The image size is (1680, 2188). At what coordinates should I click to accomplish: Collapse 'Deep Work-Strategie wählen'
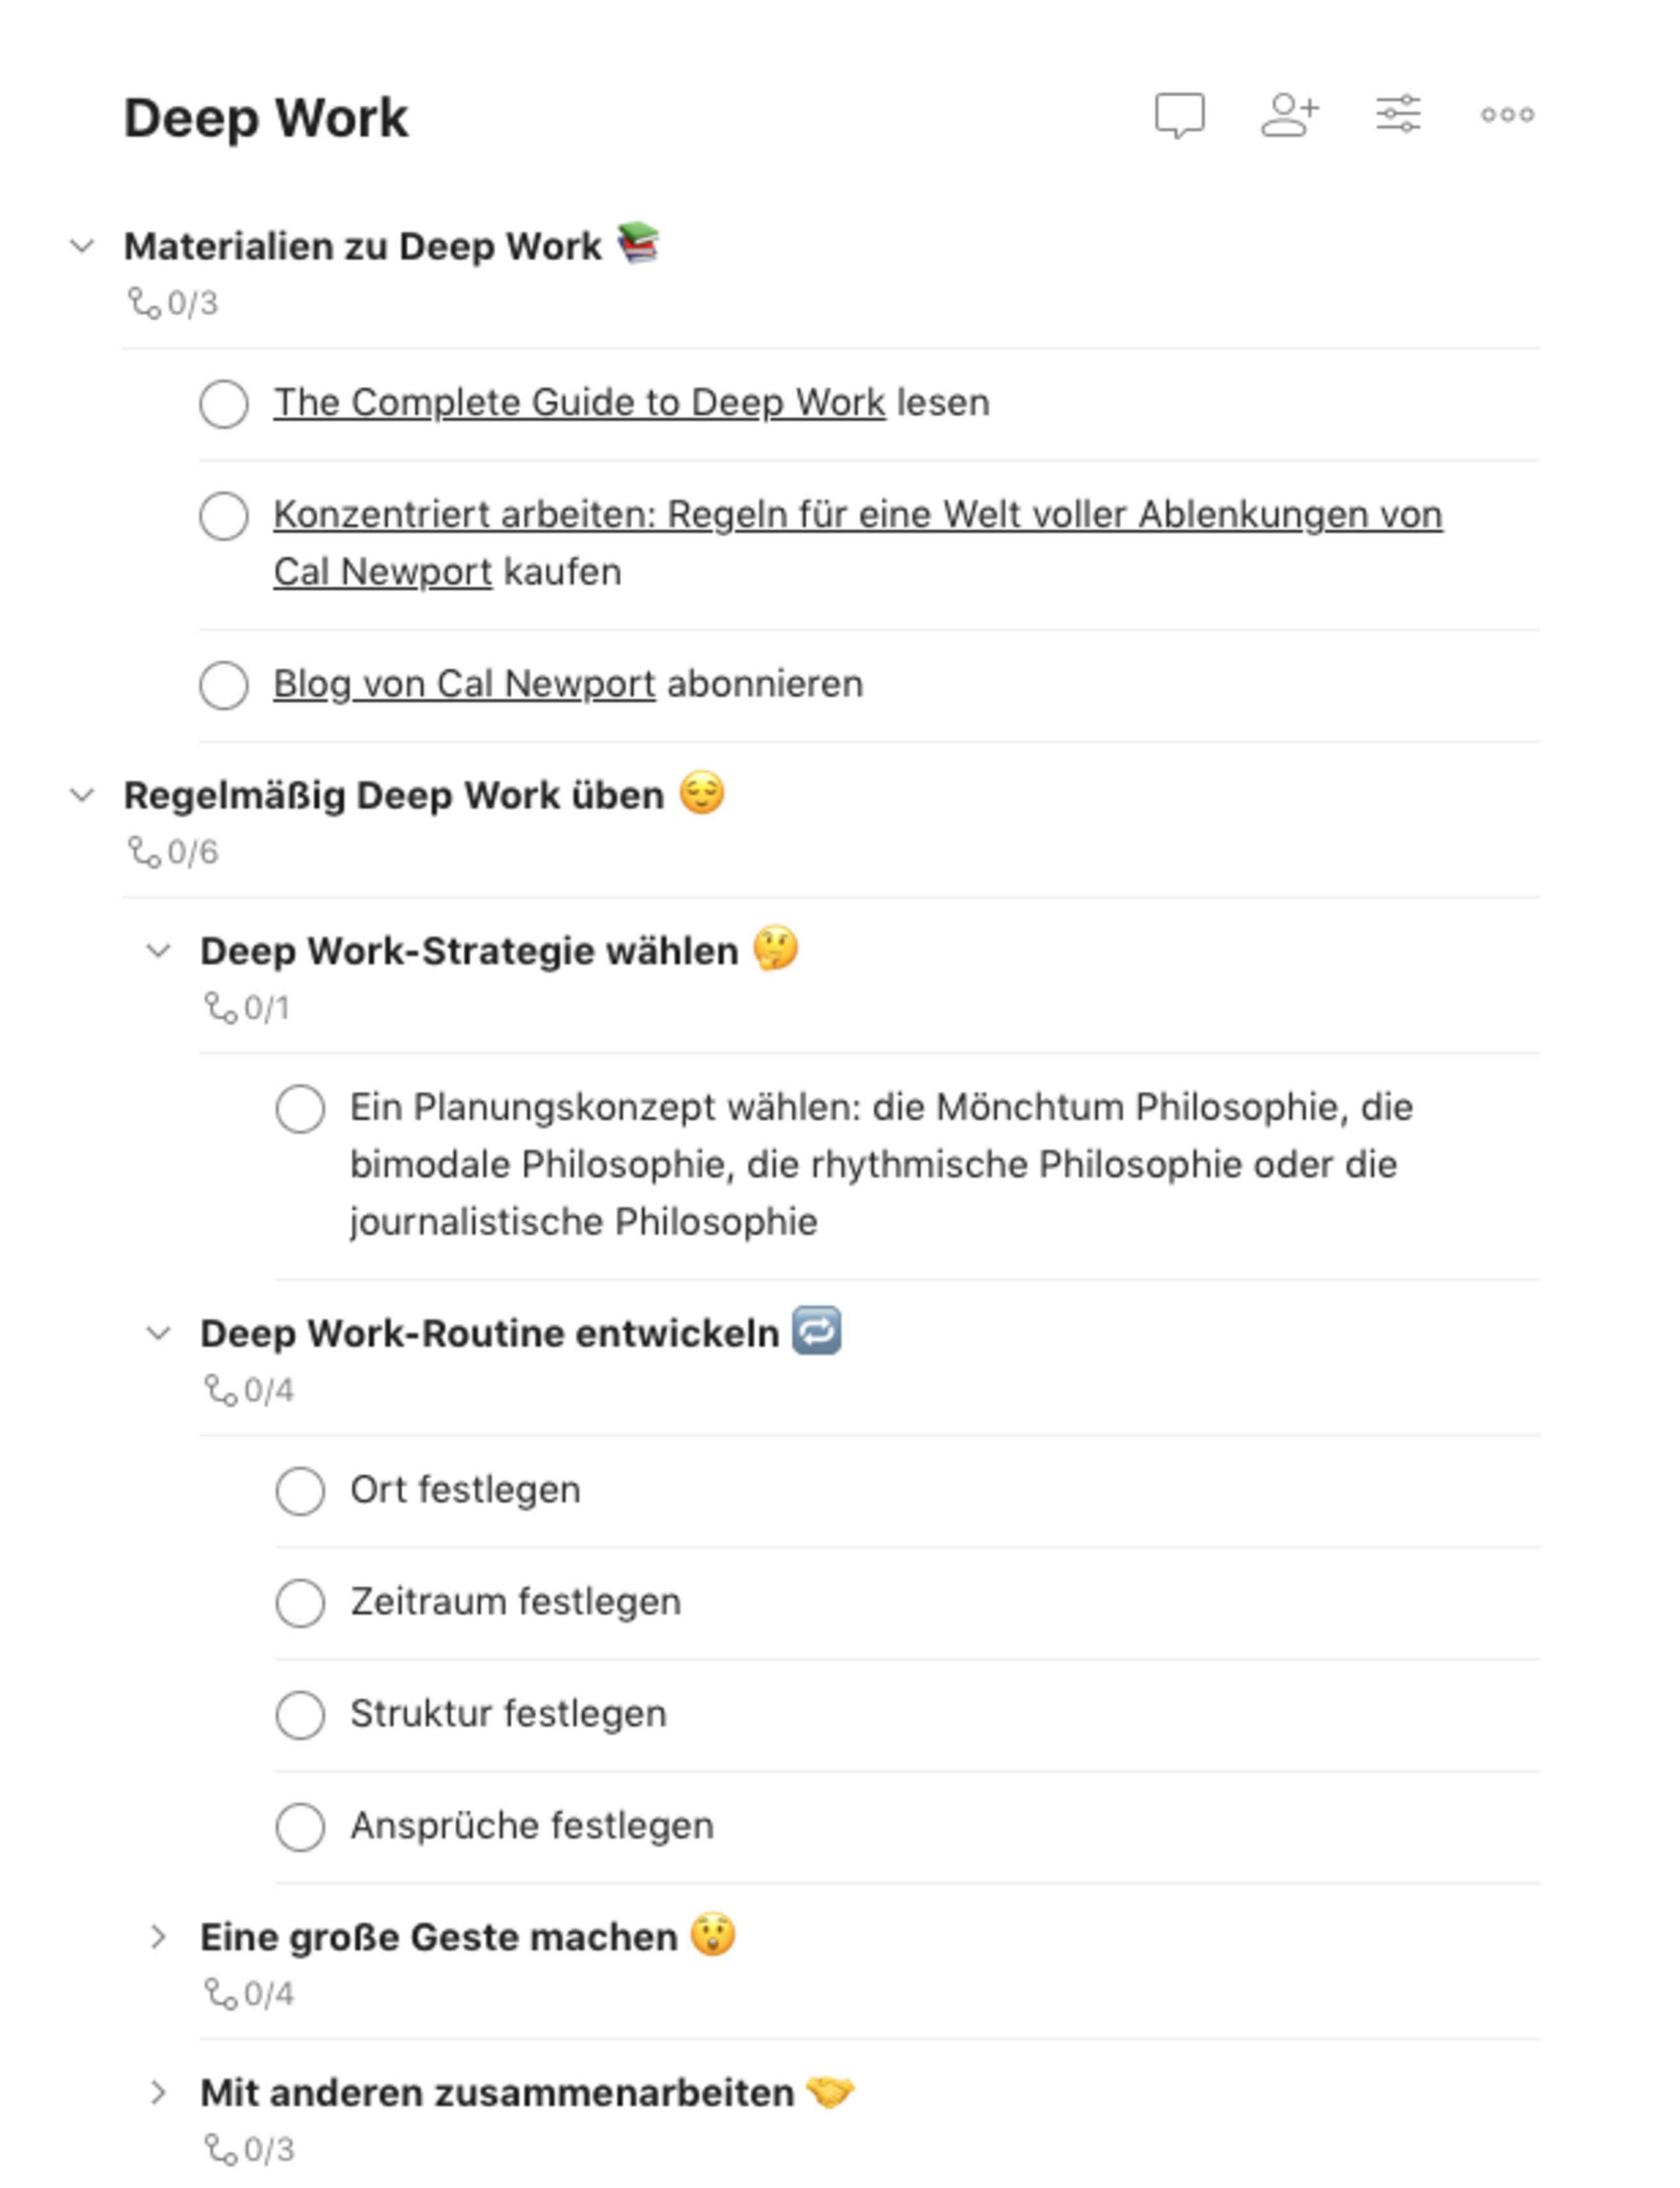pyautogui.click(x=160, y=951)
